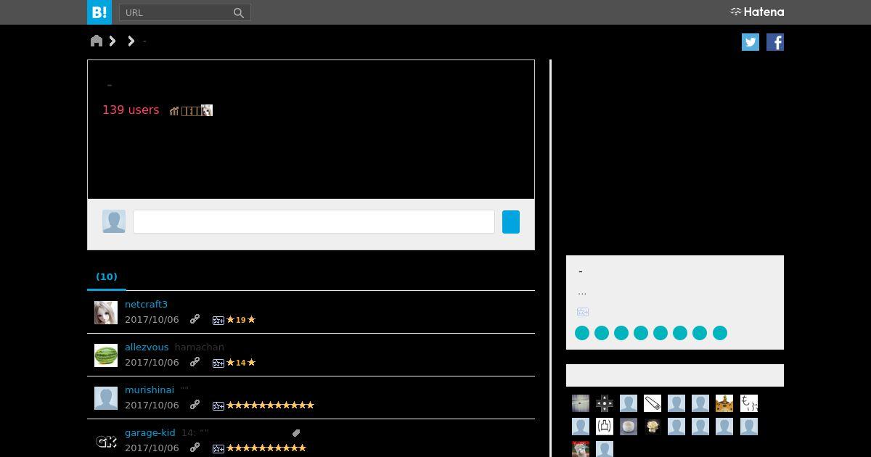Click murishinai default avatar

point(106,398)
